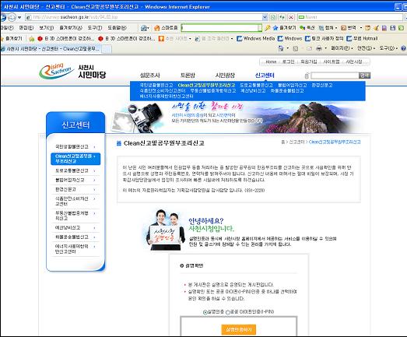
Task: Click the 로그인 link in the top utility bar
Action: tap(288, 61)
